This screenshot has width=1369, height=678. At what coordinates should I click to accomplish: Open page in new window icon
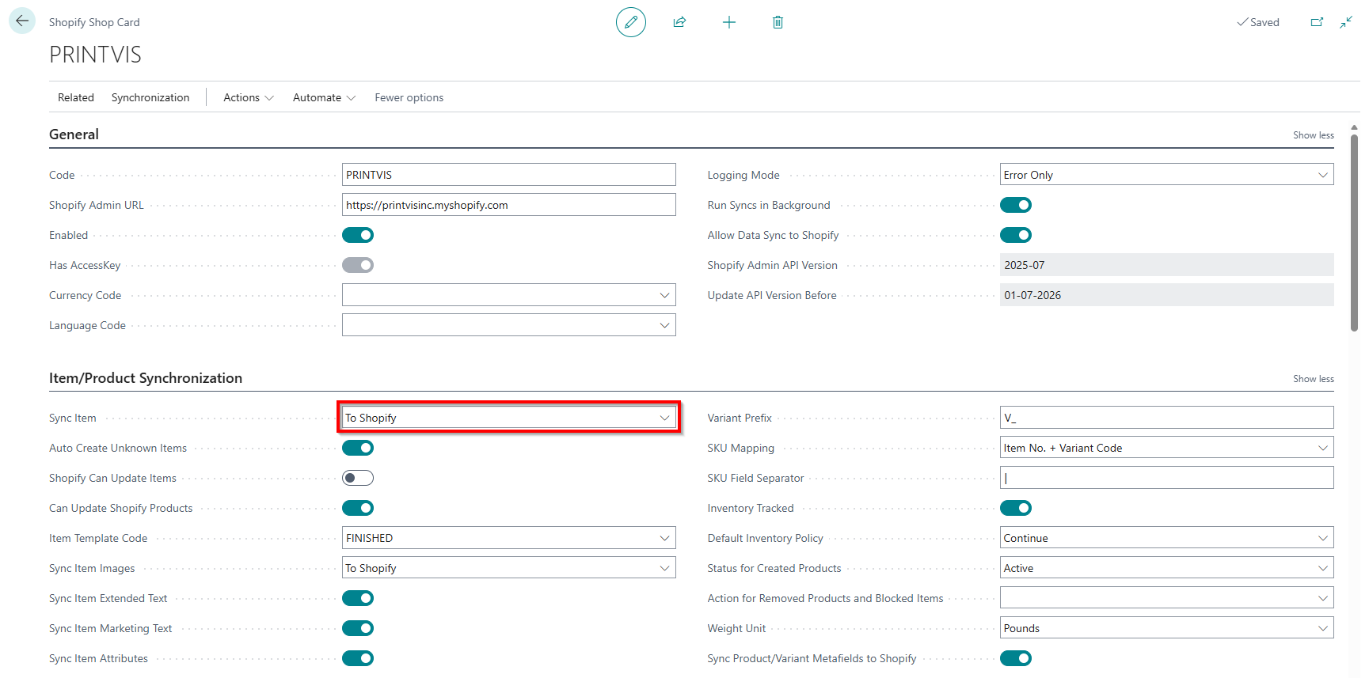(1317, 22)
